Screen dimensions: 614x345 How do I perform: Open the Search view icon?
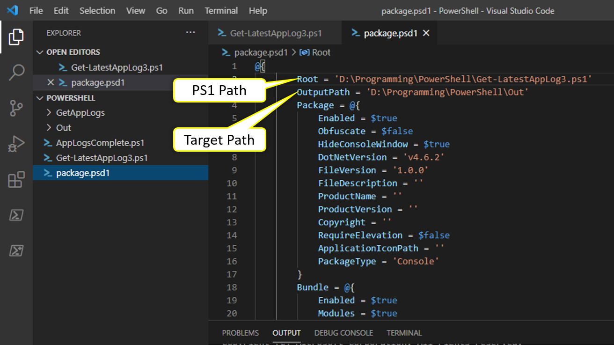[16, 73]
